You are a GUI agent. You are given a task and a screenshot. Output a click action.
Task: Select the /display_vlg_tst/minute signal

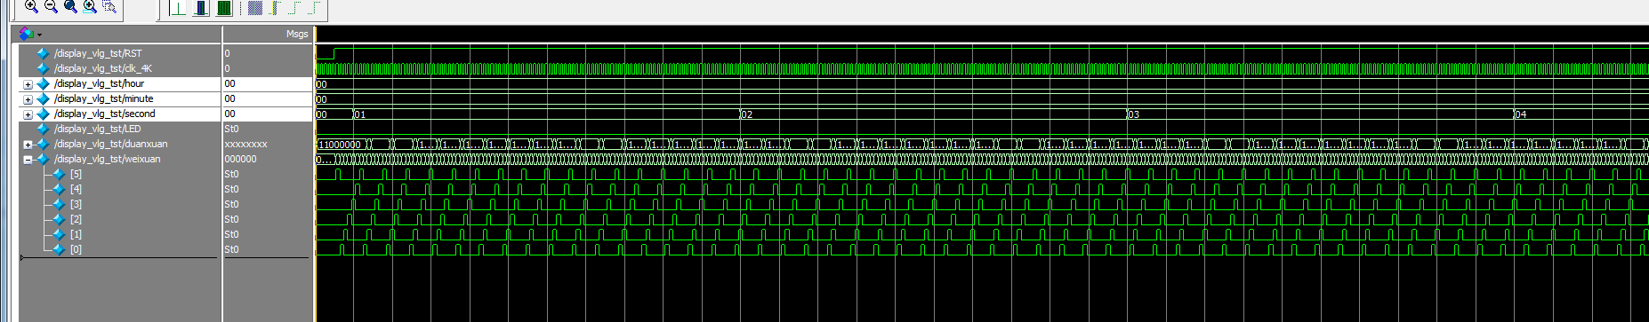(x=103, y=98)
